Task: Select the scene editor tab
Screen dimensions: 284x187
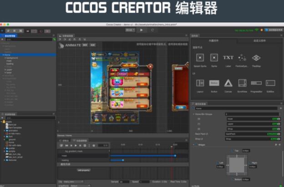Action: [x=66, y=36]
